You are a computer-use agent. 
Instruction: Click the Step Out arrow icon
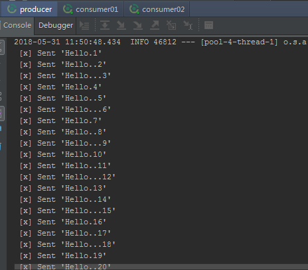point(155,25)
